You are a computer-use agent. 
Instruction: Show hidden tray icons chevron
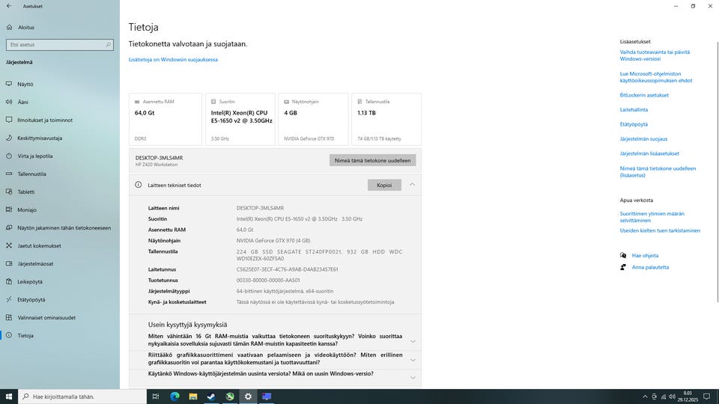click(645, 397)
